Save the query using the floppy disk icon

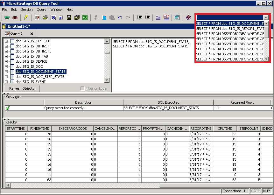pyautogui.click(x=68, y=18)
